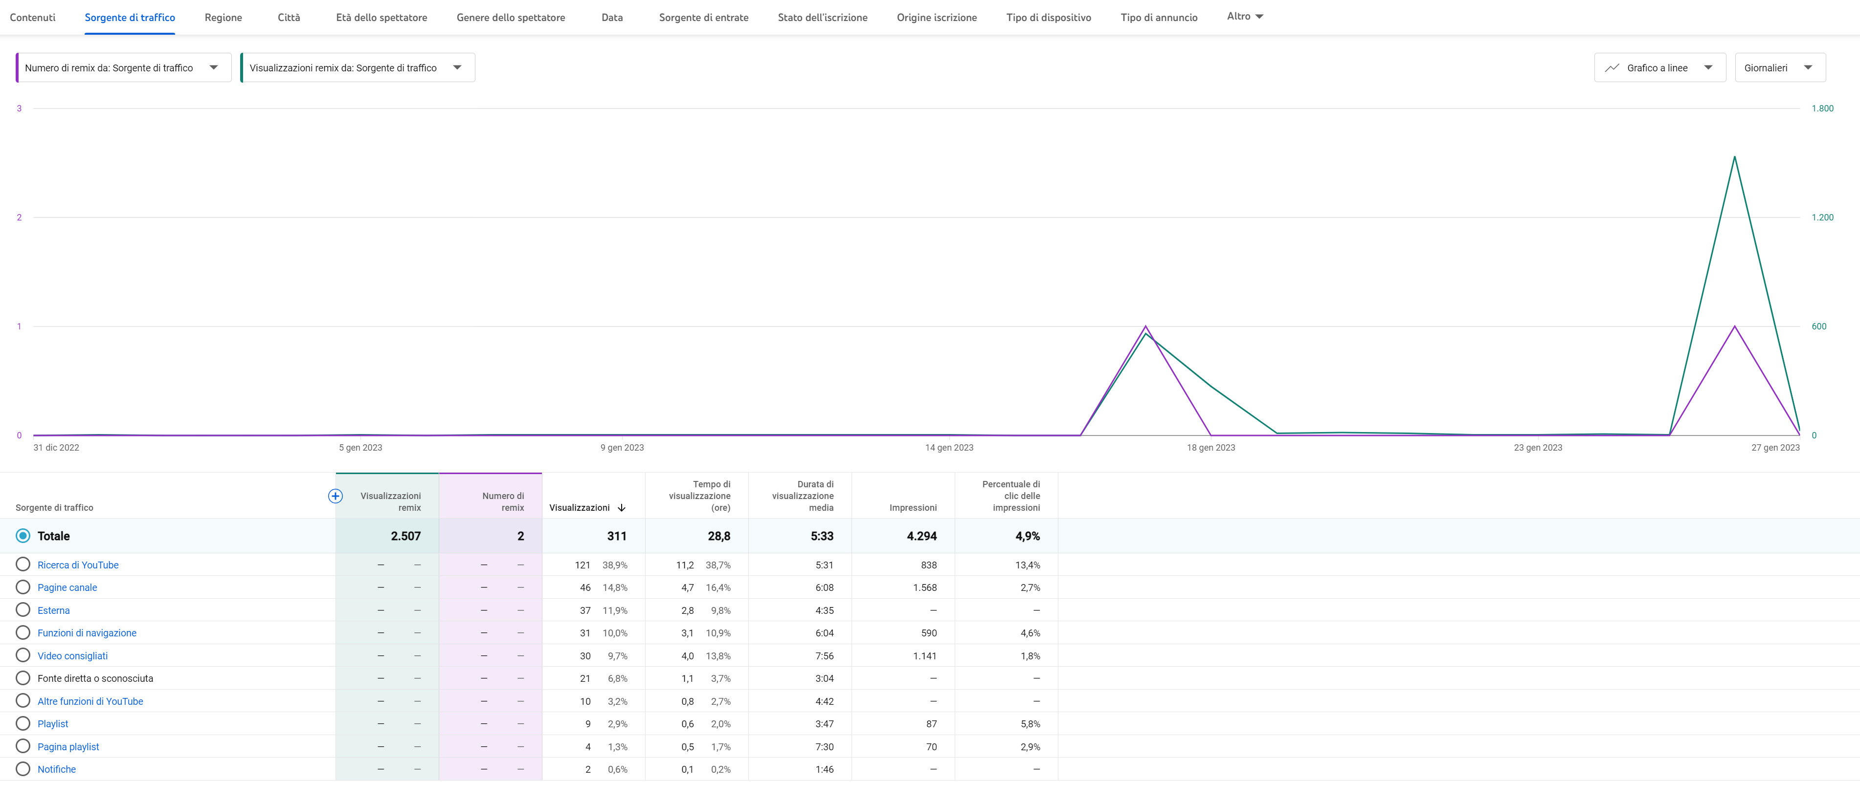The image size is (1860, 804).
Task: Switch to the Genere dello spettatore tab
Action: coord(511,17)
